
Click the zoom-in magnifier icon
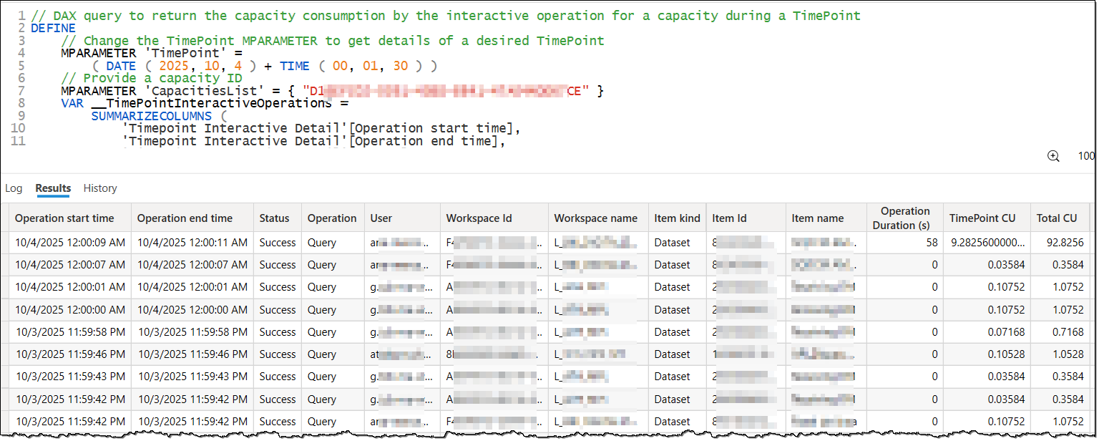click(x=1053, y=155)
